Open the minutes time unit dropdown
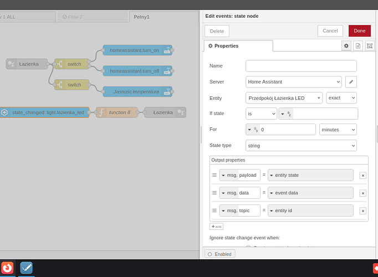This screenshot has width=378, height=277. pyautogui.click(x=338, y=130)
